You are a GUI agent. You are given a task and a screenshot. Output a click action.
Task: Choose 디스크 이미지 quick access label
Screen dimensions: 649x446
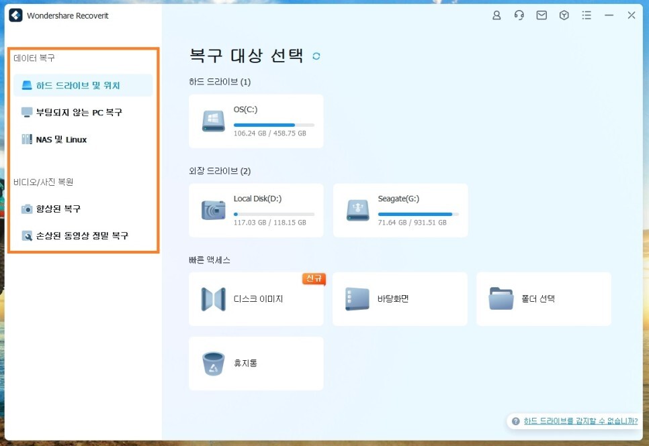[258, 299]
